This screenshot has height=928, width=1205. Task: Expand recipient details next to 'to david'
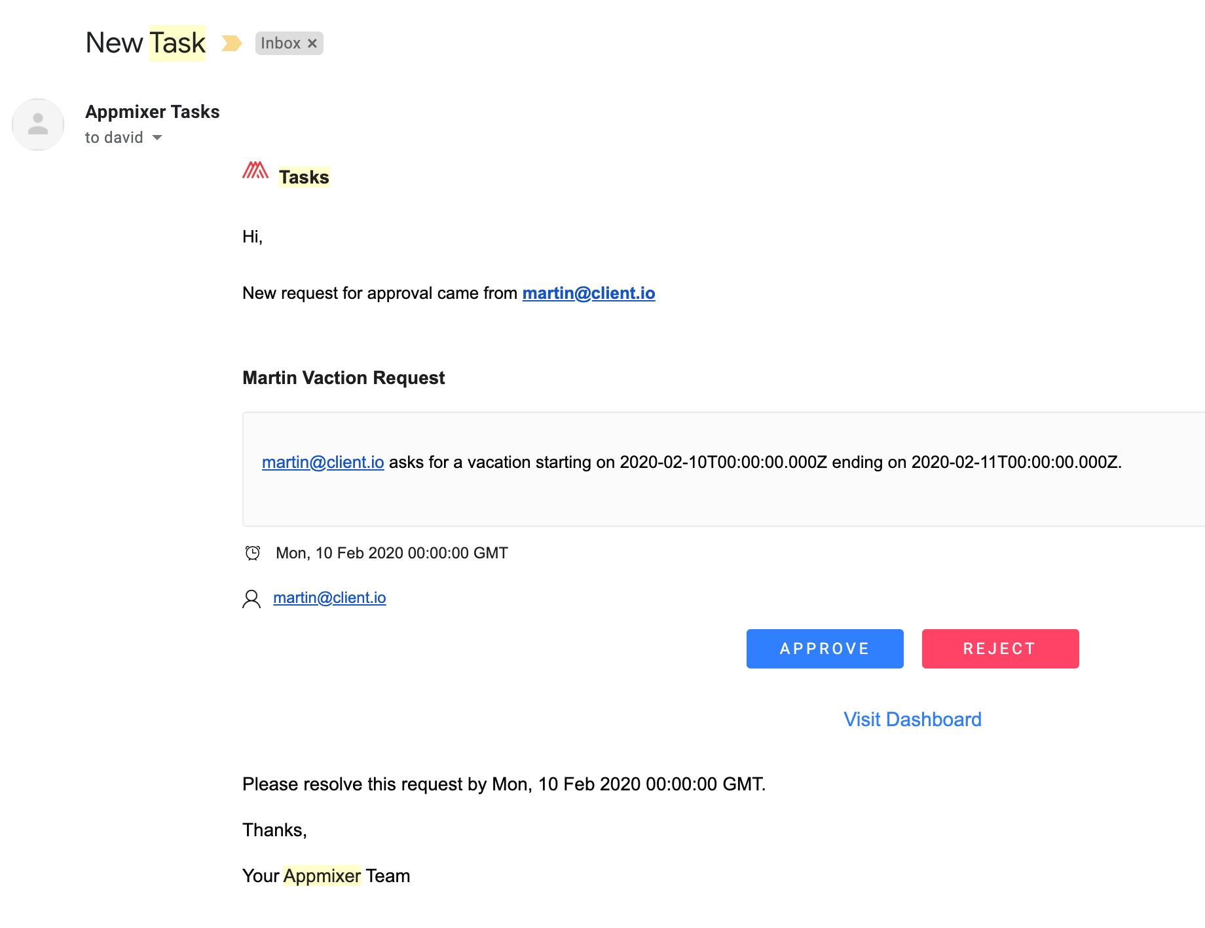[x=157, y=138]
